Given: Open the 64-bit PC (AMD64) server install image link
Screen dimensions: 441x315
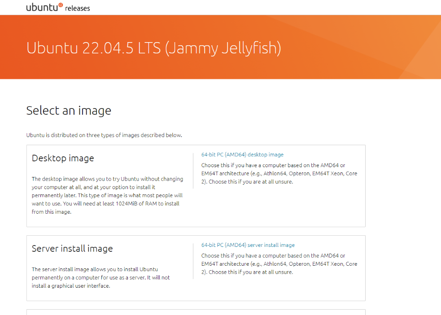Looking at the screenshot, I should tap(248, 245).
